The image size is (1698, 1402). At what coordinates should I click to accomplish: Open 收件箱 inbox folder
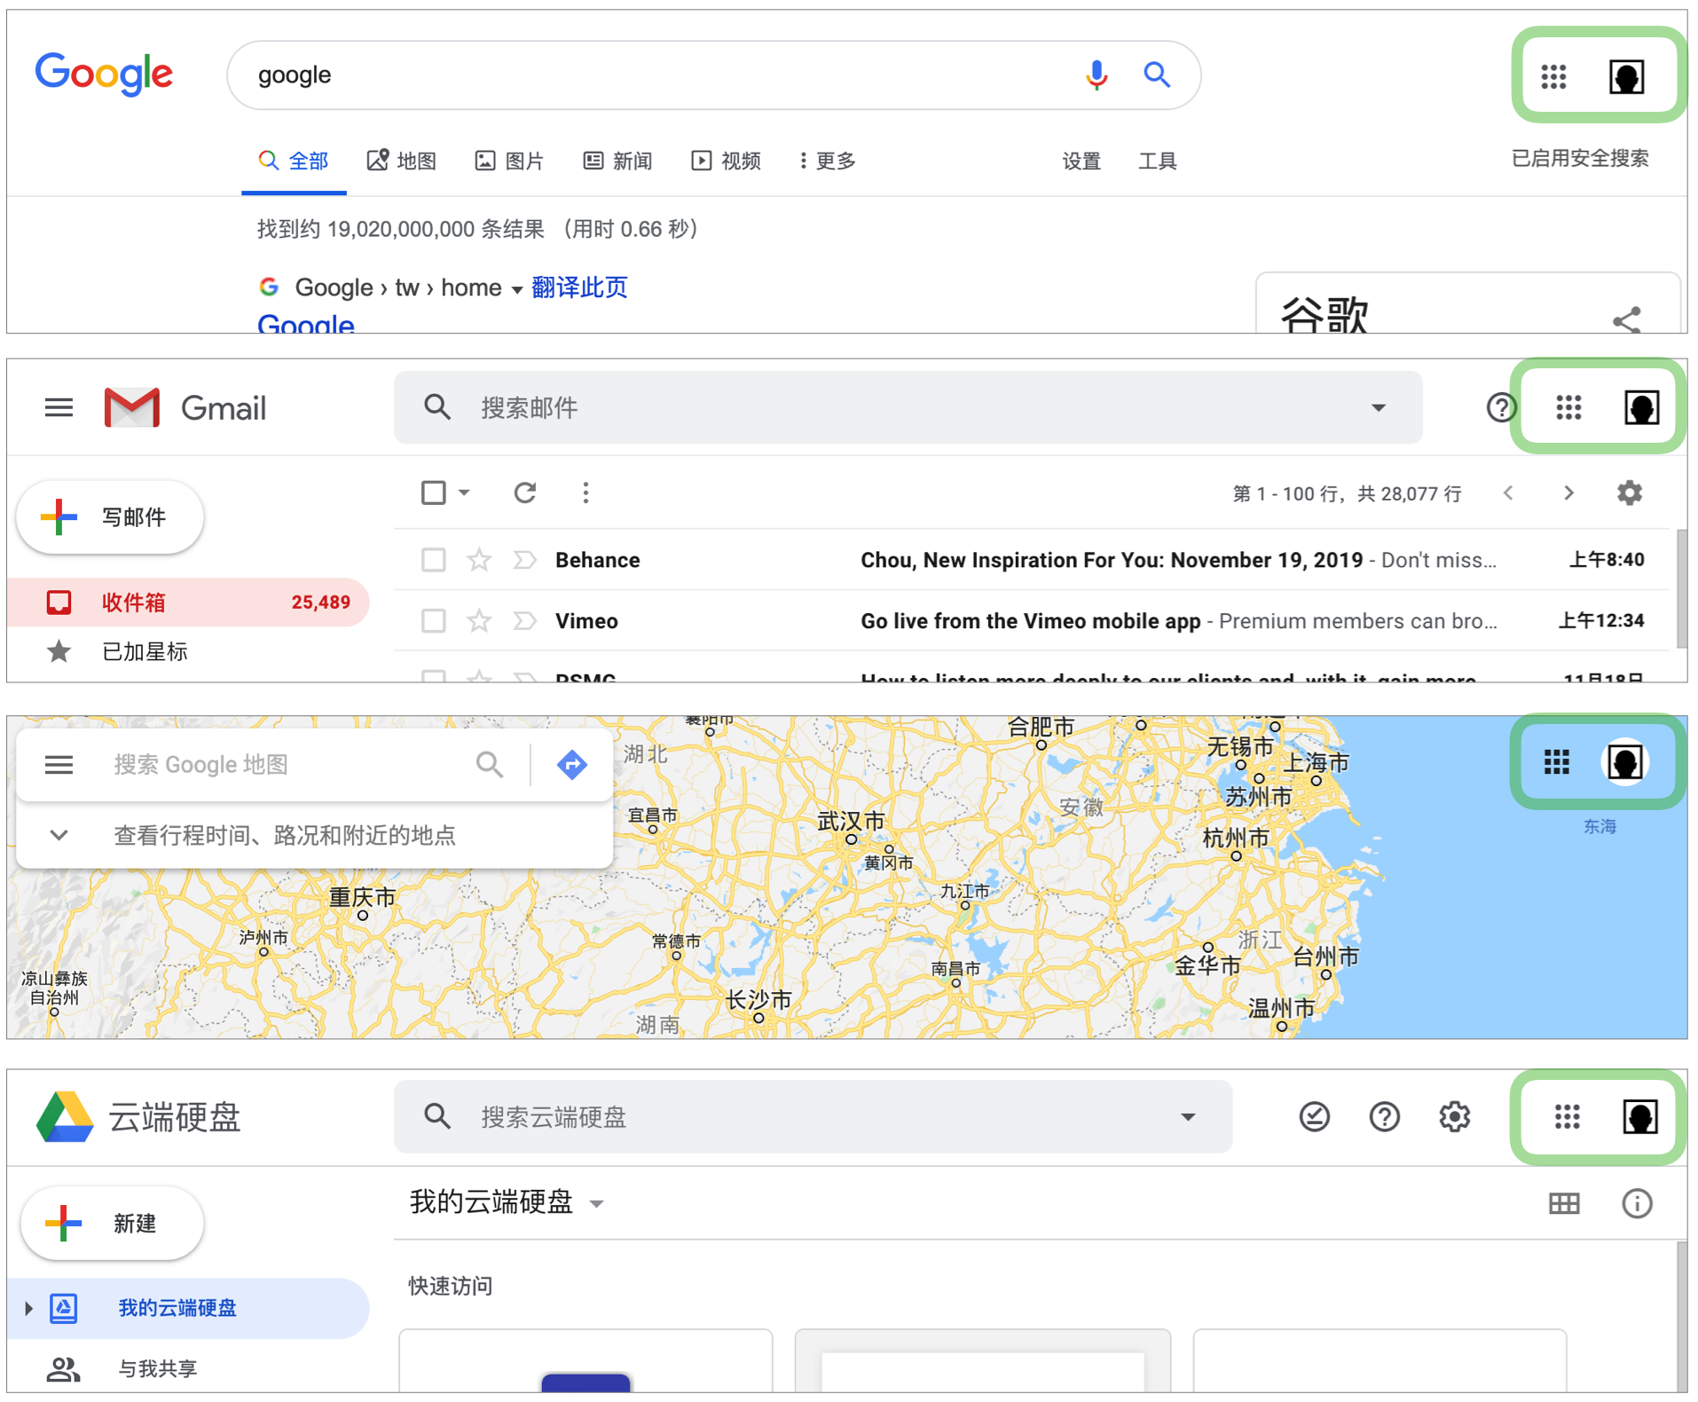click(188, 603)
